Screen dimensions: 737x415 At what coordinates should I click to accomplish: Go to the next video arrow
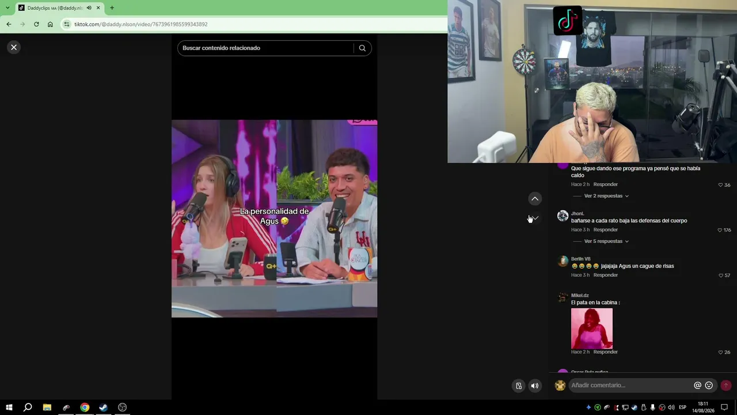[535, 218]
